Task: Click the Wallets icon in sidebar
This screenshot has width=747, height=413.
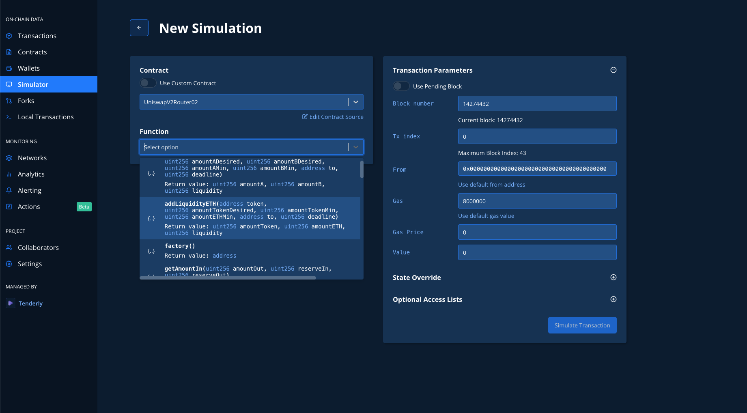Action: 9,68
